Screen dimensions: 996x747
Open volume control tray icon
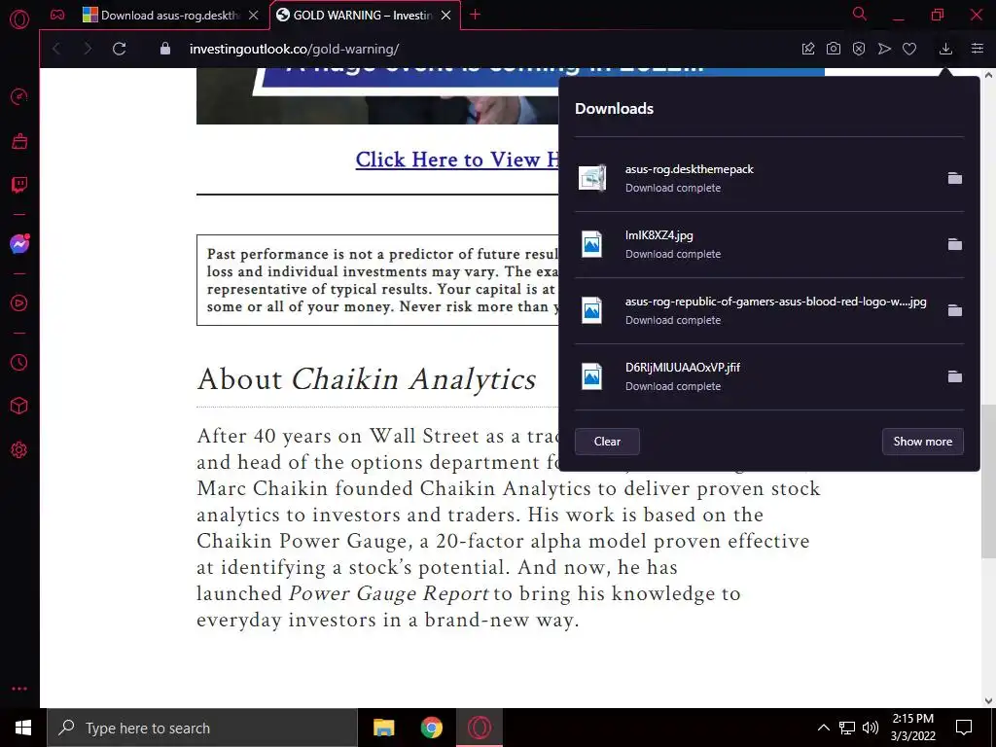871,728
